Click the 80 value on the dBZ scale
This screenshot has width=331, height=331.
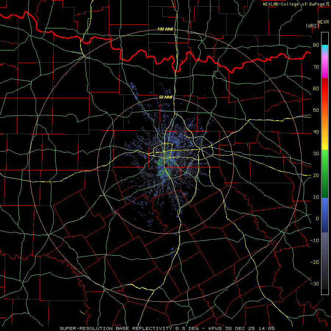(x=316, y=45)
